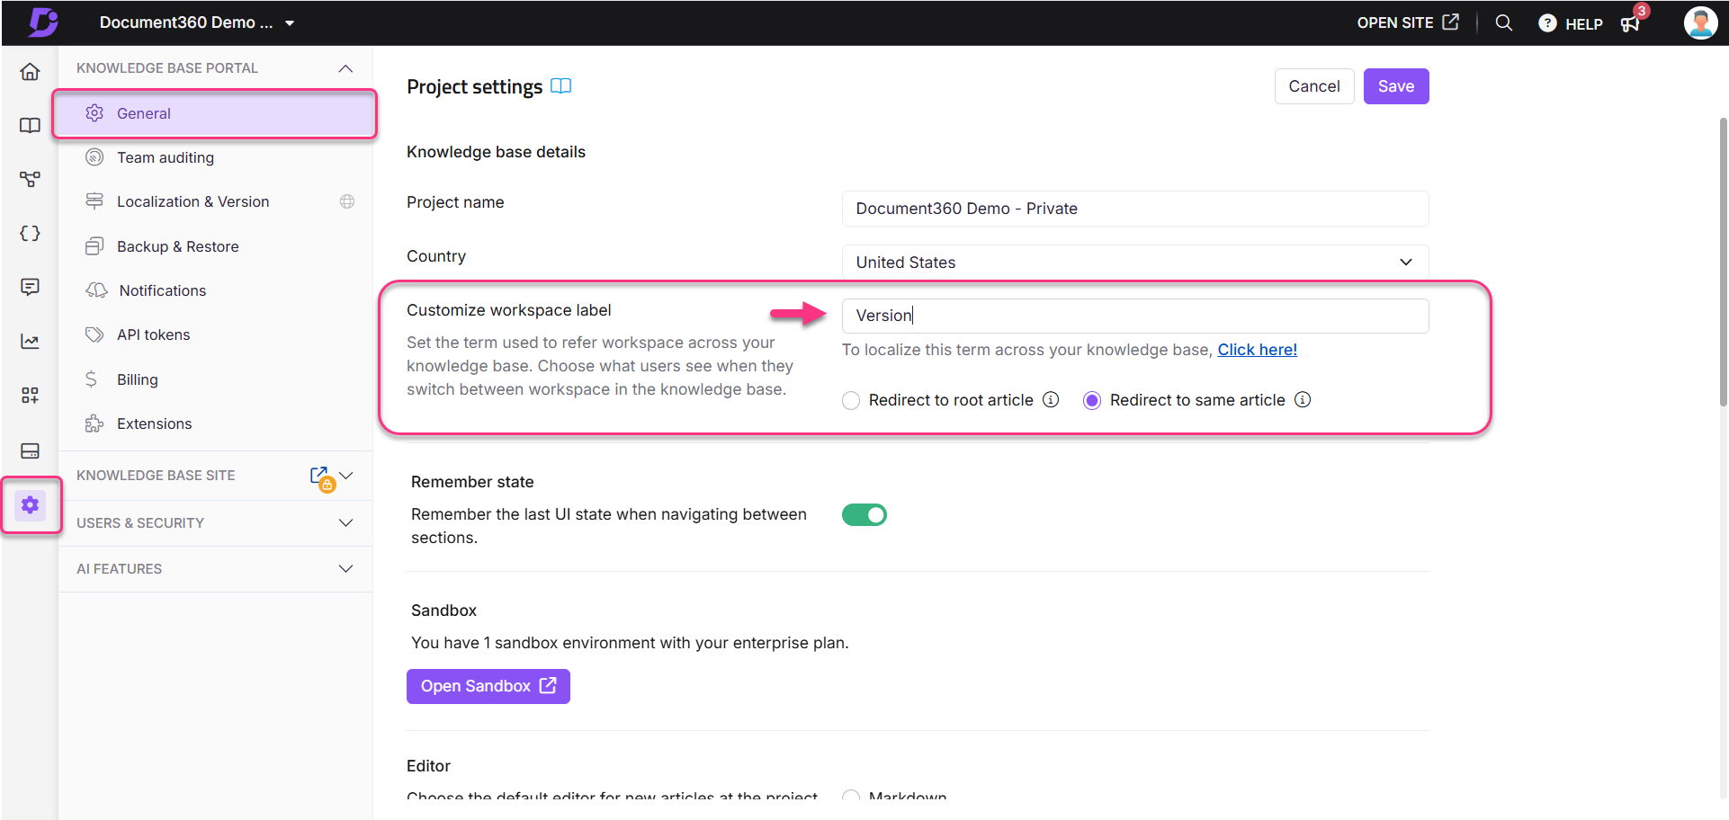Click the Notifications megaphone icon
This screenshot has height=820, width=1729.
tap(96, 290)
